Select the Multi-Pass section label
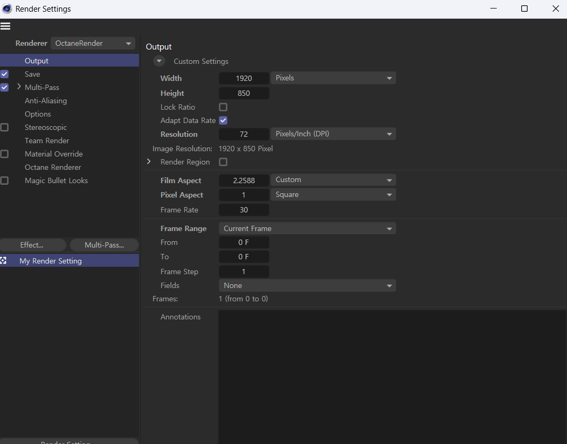The image size is (567, 444). click(42, 87)
